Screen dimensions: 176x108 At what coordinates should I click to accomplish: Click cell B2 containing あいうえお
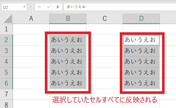(x=68, y=40)
